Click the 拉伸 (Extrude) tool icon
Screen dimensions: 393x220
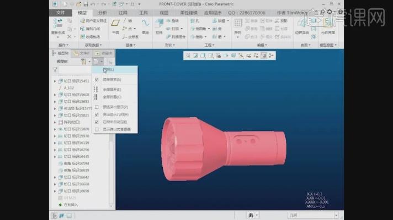(x=160, y=25)
